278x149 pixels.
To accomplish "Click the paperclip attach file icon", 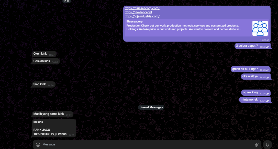I will pos(257,145).
